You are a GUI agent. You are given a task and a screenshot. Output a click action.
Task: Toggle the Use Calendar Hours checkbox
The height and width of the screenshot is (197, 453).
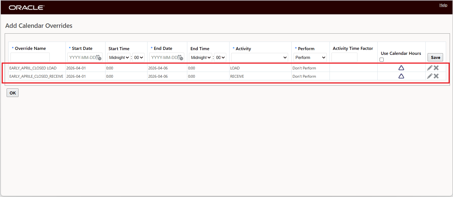(382, 60)
